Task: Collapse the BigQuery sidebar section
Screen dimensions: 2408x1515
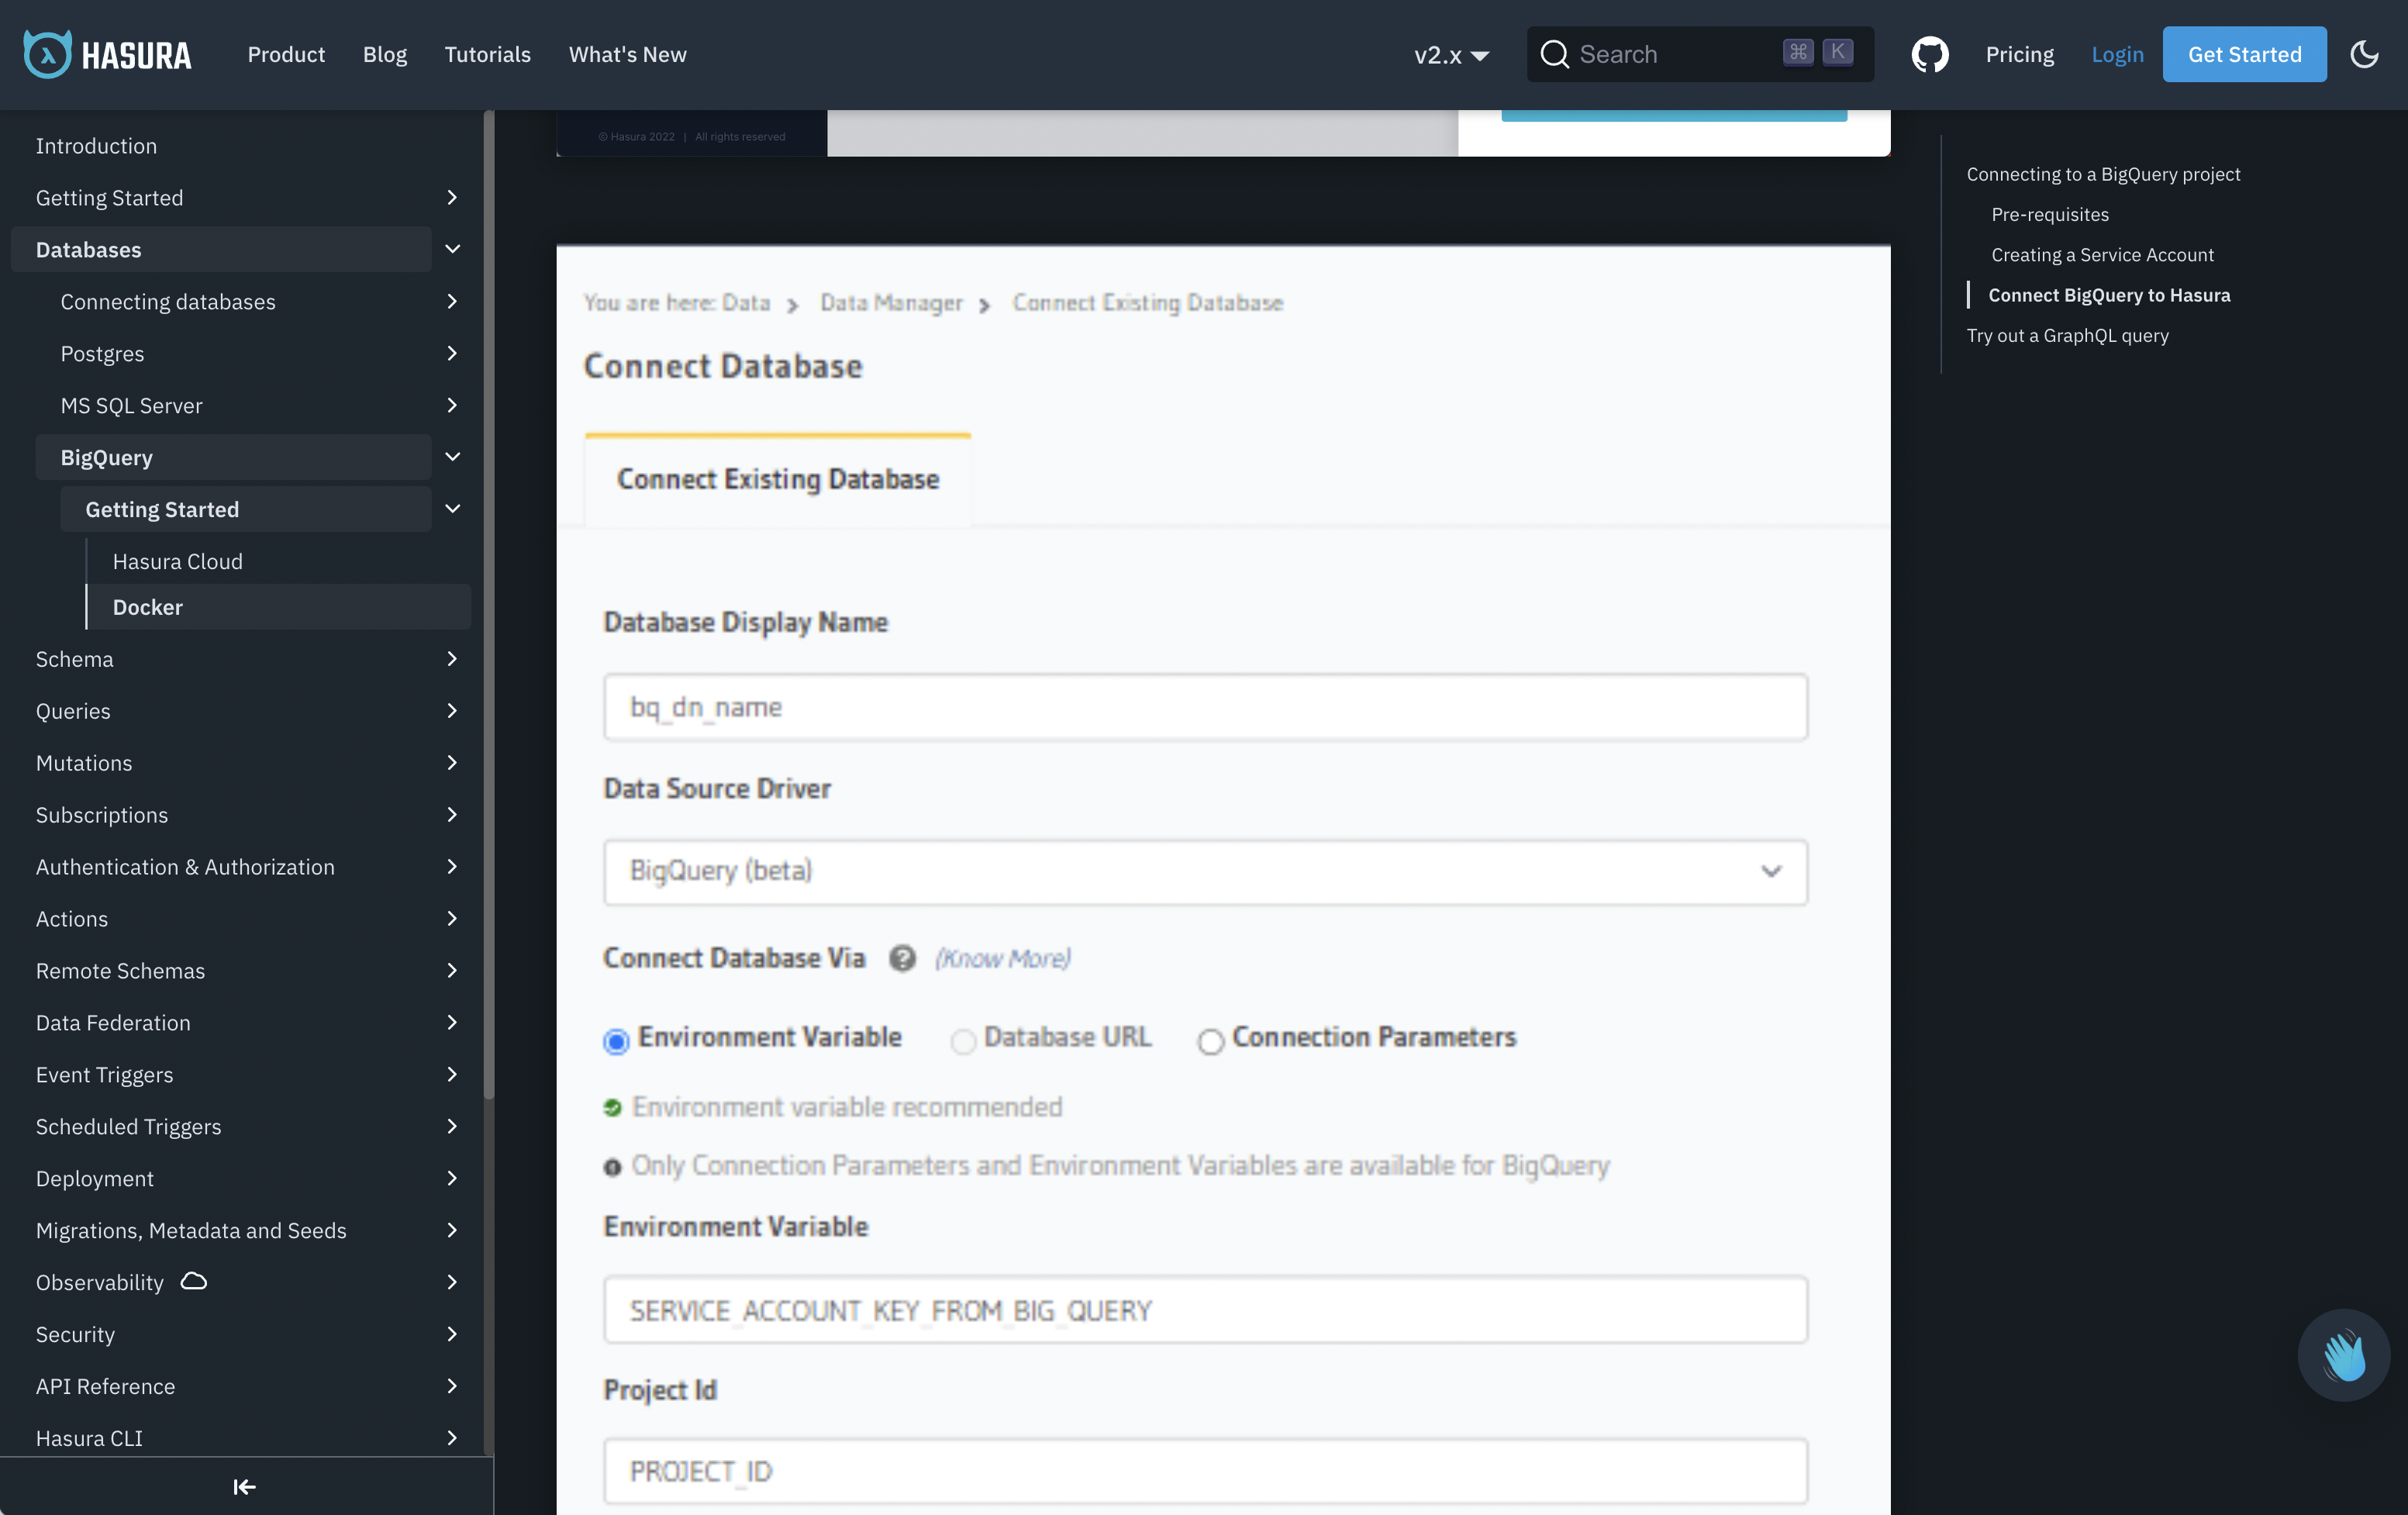Action: [452, 457]
